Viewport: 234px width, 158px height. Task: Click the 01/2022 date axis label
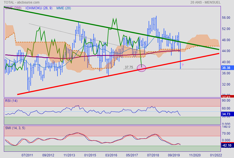(x=216, y=155)
